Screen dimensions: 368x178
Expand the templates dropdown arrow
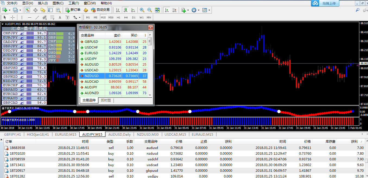pos(209,10)
